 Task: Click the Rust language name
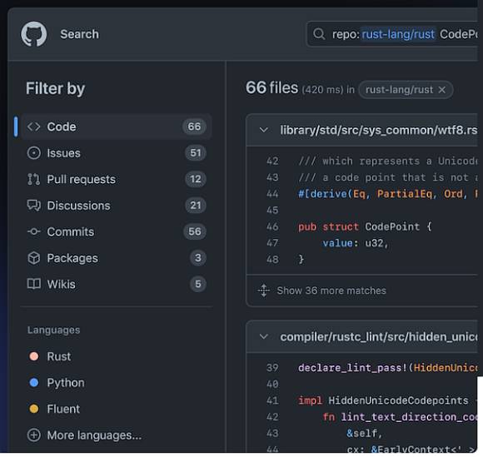[59, 356]
